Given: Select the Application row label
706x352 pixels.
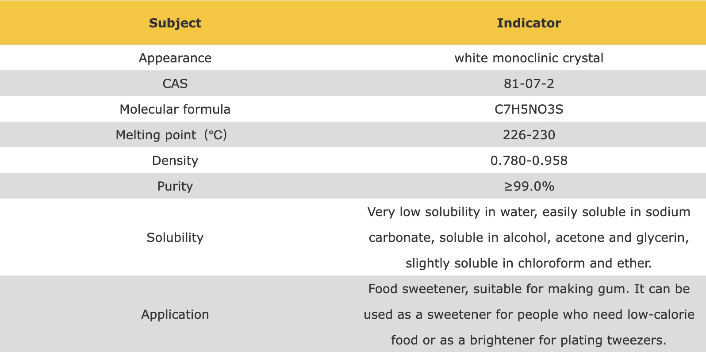Looking at the screenshot, I should [x=175, y=314].
